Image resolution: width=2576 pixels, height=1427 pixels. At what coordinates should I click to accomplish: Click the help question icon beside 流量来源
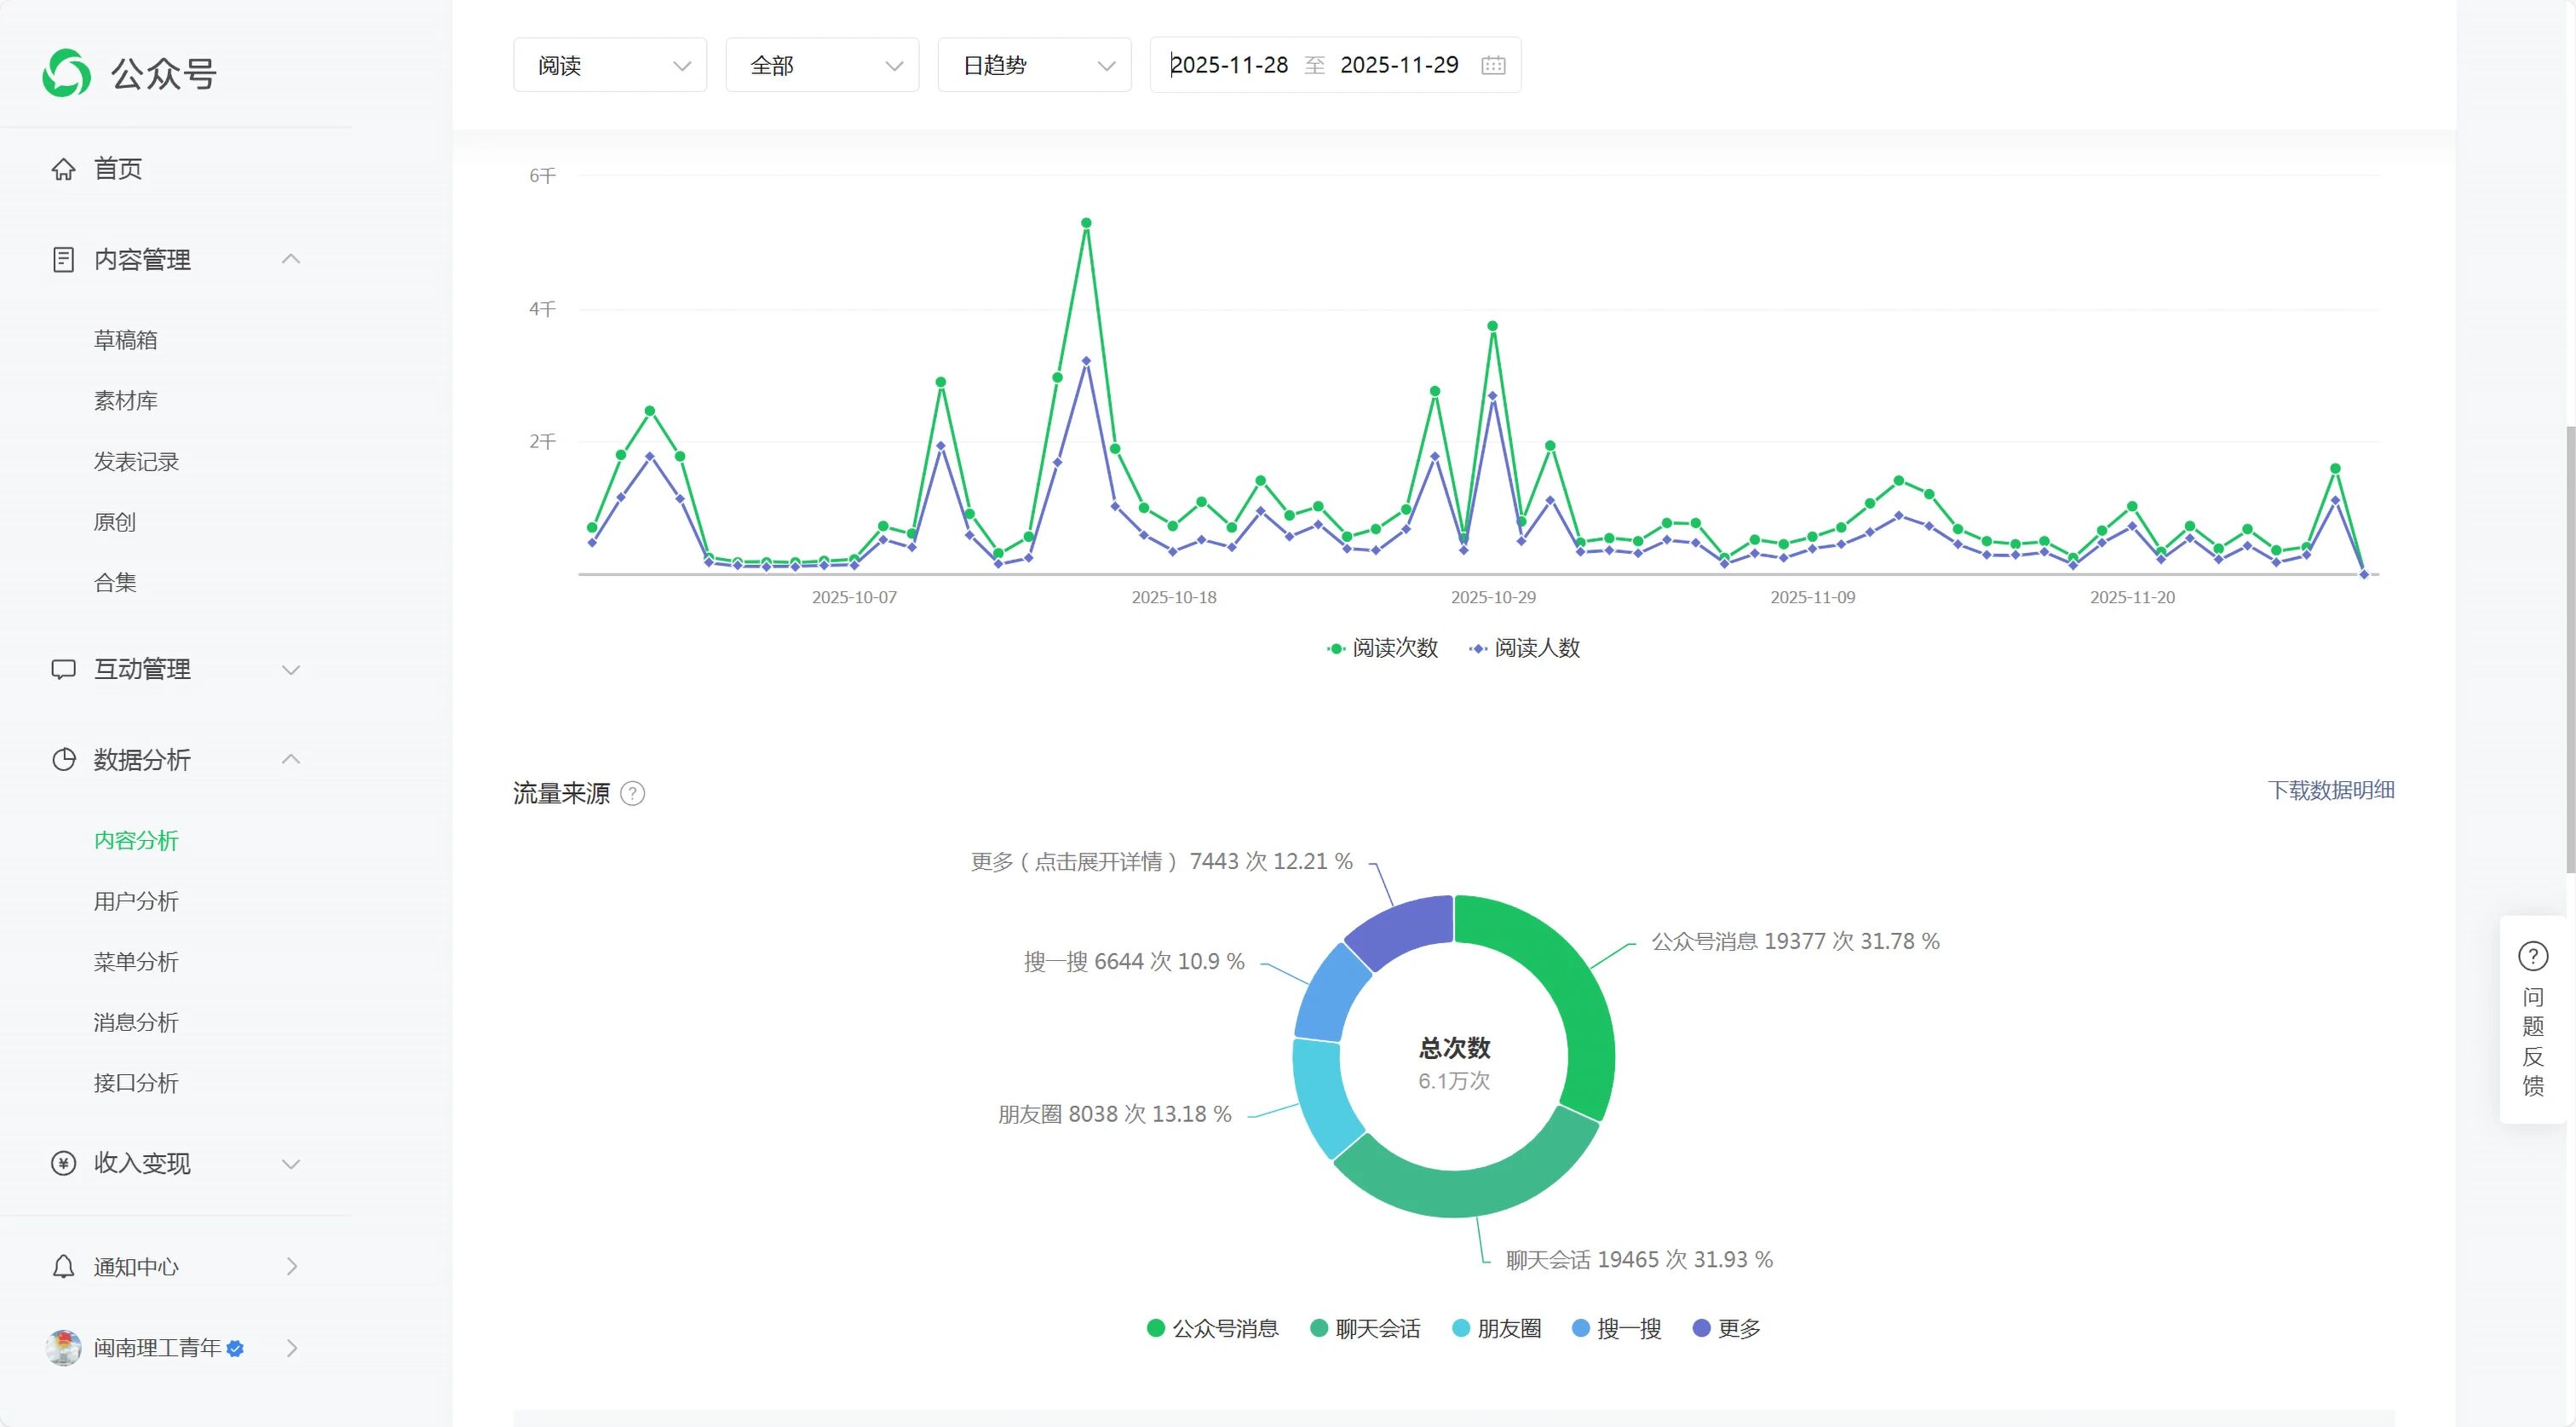pos(632,794)
